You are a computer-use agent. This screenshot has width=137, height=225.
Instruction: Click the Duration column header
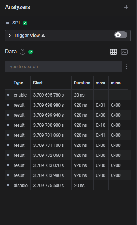[x=82, y=83]
